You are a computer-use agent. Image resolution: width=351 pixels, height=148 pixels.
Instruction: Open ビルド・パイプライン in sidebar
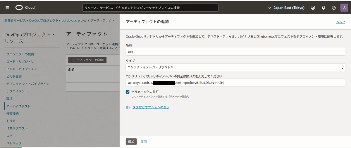(22, 69)
